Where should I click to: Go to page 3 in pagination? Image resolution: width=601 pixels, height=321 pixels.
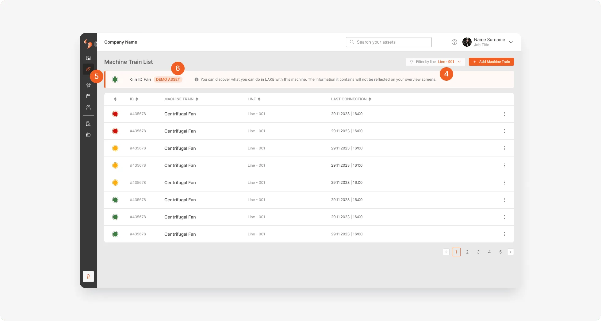point(478,252)
